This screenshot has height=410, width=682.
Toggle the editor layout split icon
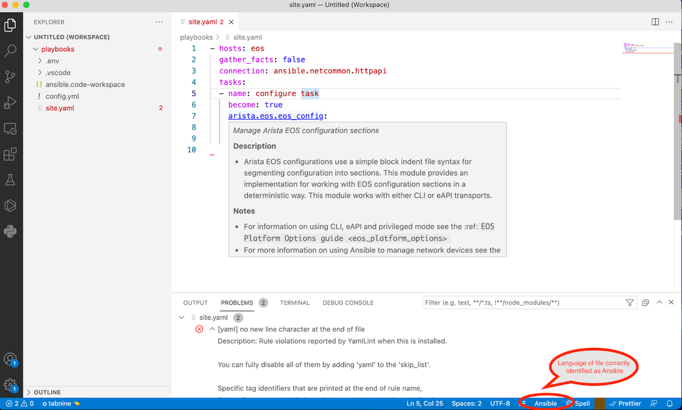(x=654, y=21)
